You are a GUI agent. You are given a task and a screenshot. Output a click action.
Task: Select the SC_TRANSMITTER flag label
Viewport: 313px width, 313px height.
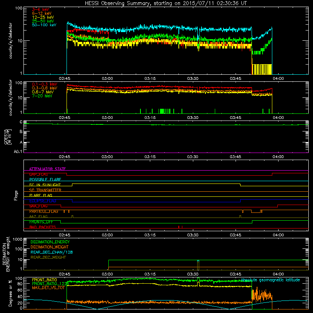click(x=45, y=190)
